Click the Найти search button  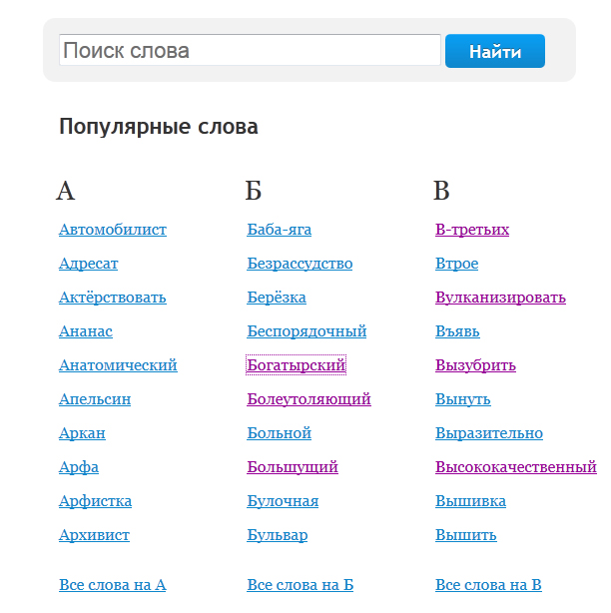tap(495, 51)
